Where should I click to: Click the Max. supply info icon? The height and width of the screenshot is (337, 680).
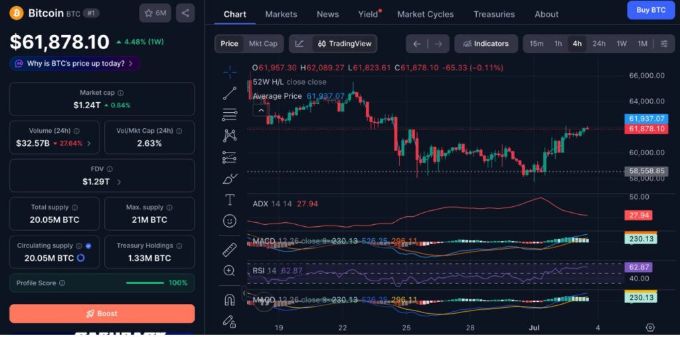169,208
